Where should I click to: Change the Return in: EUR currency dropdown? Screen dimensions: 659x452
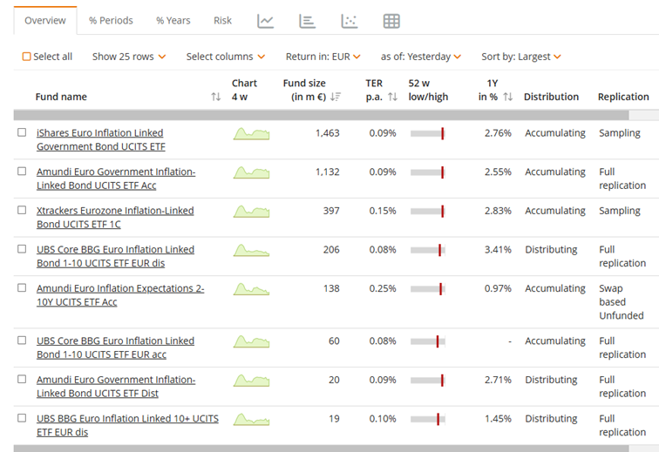tap(323, 57)
